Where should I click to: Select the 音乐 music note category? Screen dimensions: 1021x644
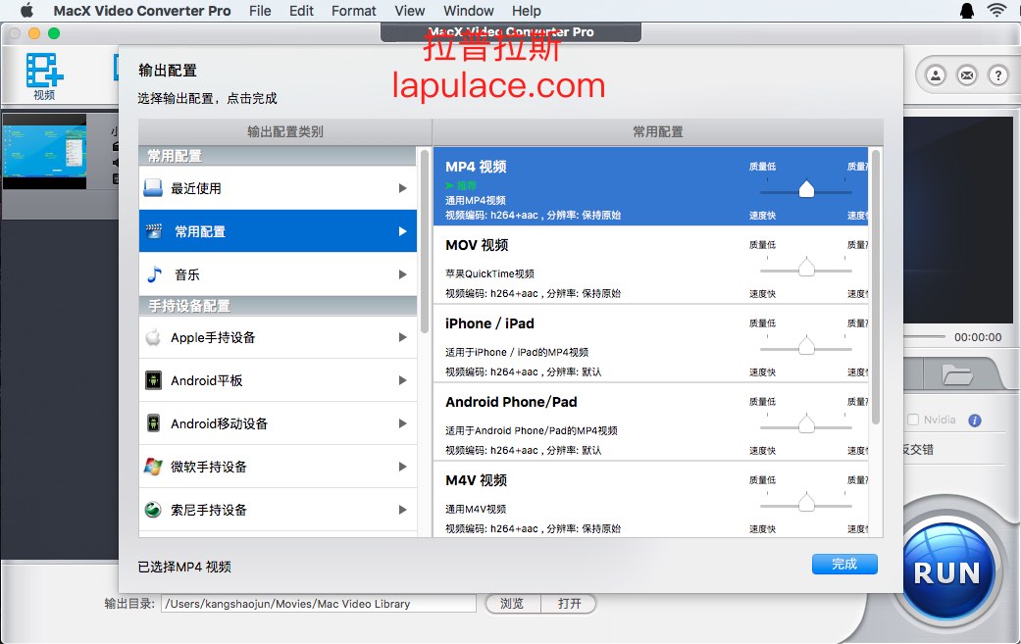(x=278, y=274)
